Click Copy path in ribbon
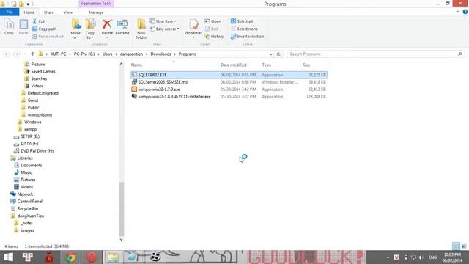 coord(44,29)
